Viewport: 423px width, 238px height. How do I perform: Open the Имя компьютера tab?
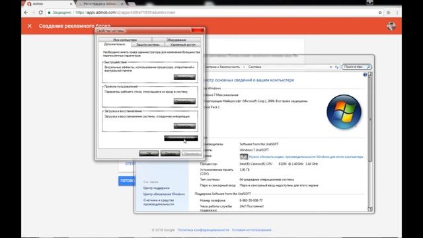(x=125, y=40)
